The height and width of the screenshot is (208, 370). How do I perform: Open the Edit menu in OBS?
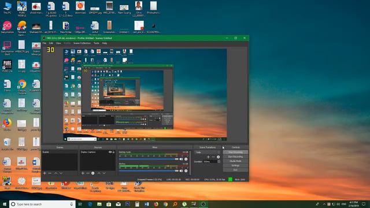click(51, 43)
